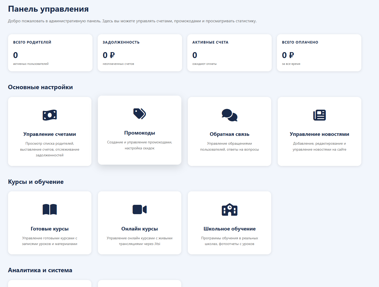Click the text неоплаченных счетов
This screenshot has height=287, width=379.
(x=118, y=64)
